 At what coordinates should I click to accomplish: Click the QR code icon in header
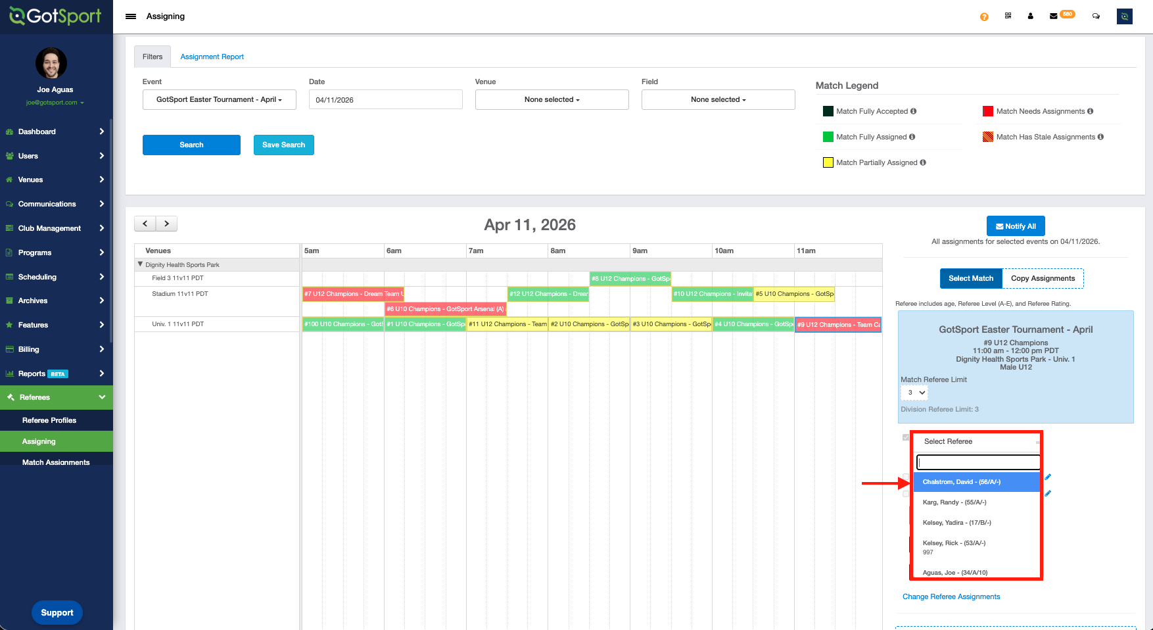pyautogui.click(x=1008, y=16)
